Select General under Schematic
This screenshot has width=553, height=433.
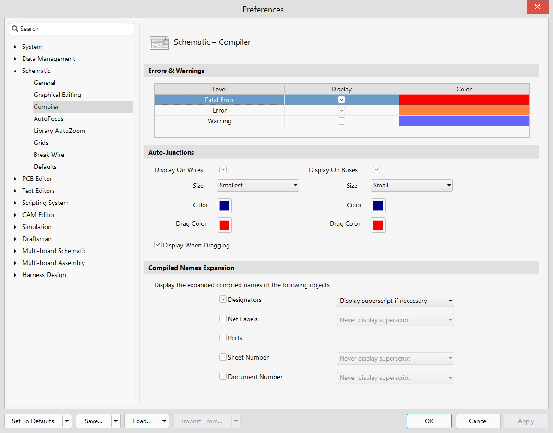click(x=44, y=83)
